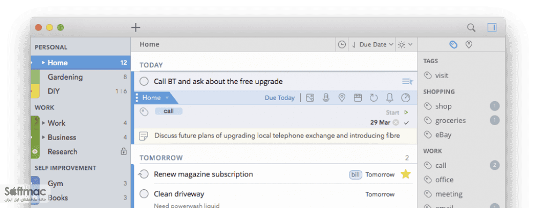Image resolution: width=536 pixels, height=208 pixels.
Task: Expand the Work list disclosure triangle
Action: (x=43, y=123)
